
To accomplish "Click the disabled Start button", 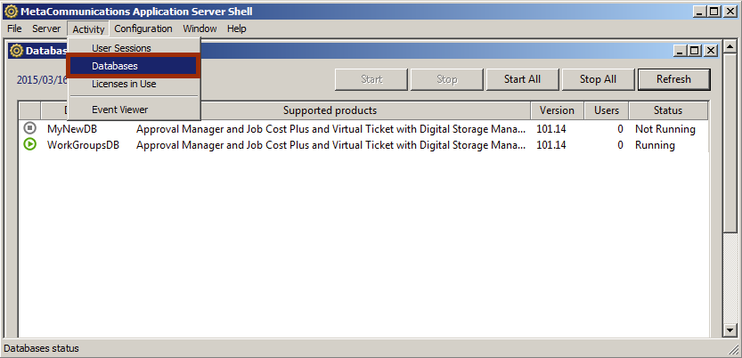I will point(371,79).
